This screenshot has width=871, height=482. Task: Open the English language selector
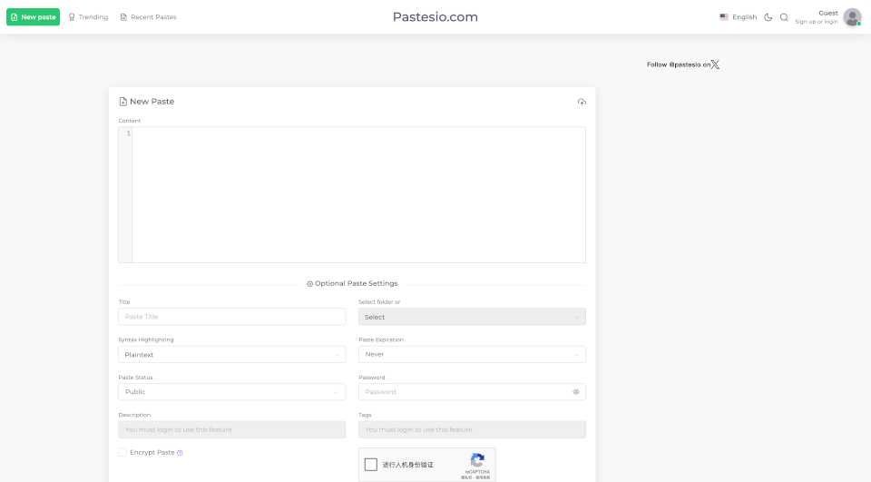[x=739, y=17]
